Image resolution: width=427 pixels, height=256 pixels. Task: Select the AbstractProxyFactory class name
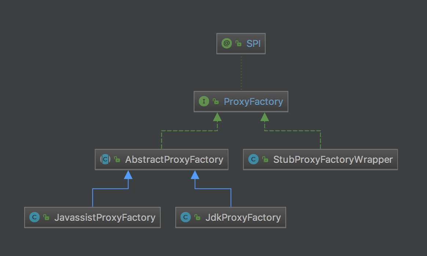(174, 160)
